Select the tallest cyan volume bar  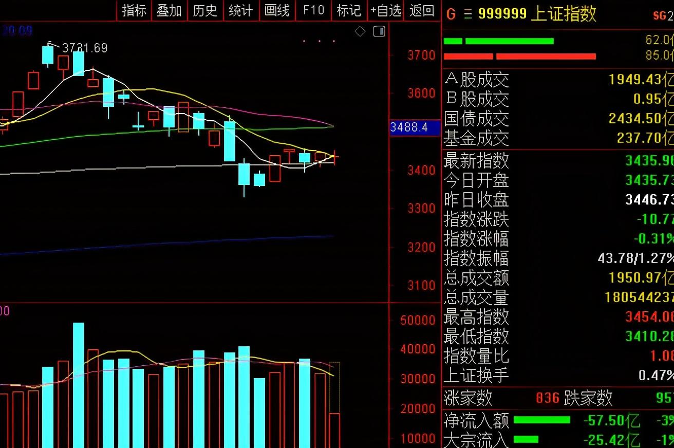pos(79,385)
